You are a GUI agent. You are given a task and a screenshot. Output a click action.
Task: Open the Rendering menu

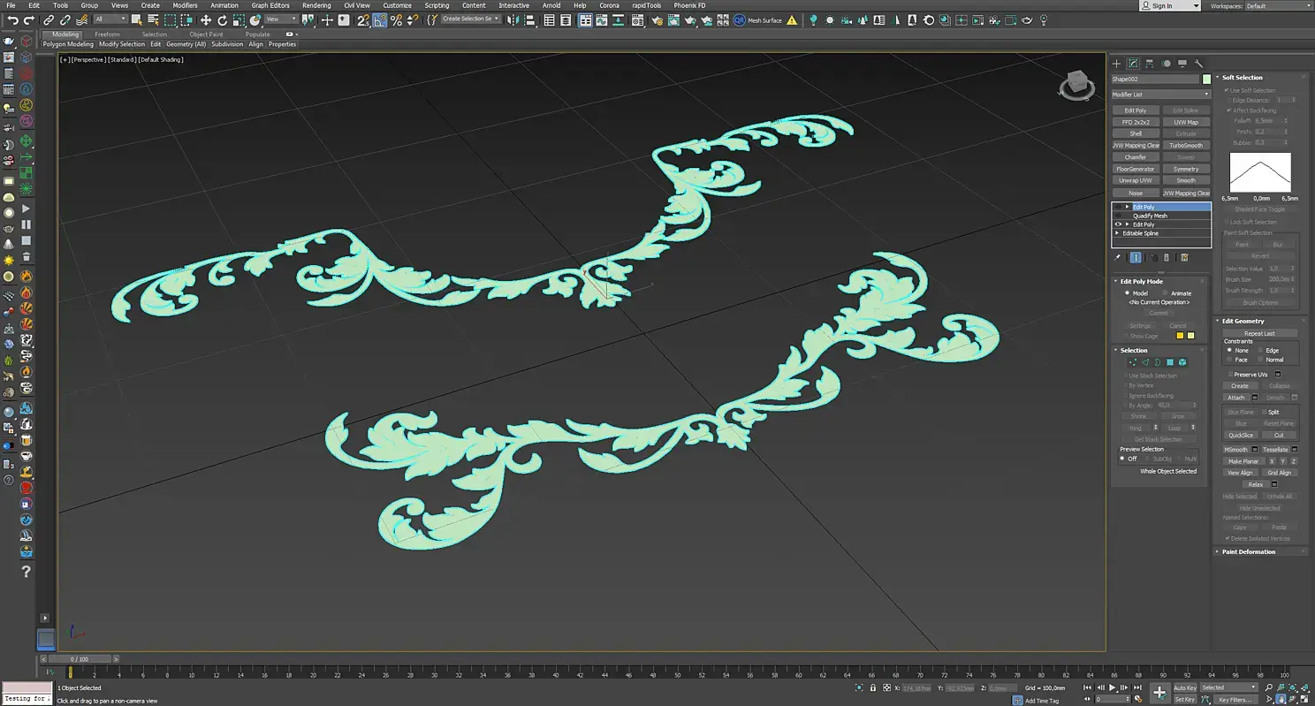tap(315, 5)
